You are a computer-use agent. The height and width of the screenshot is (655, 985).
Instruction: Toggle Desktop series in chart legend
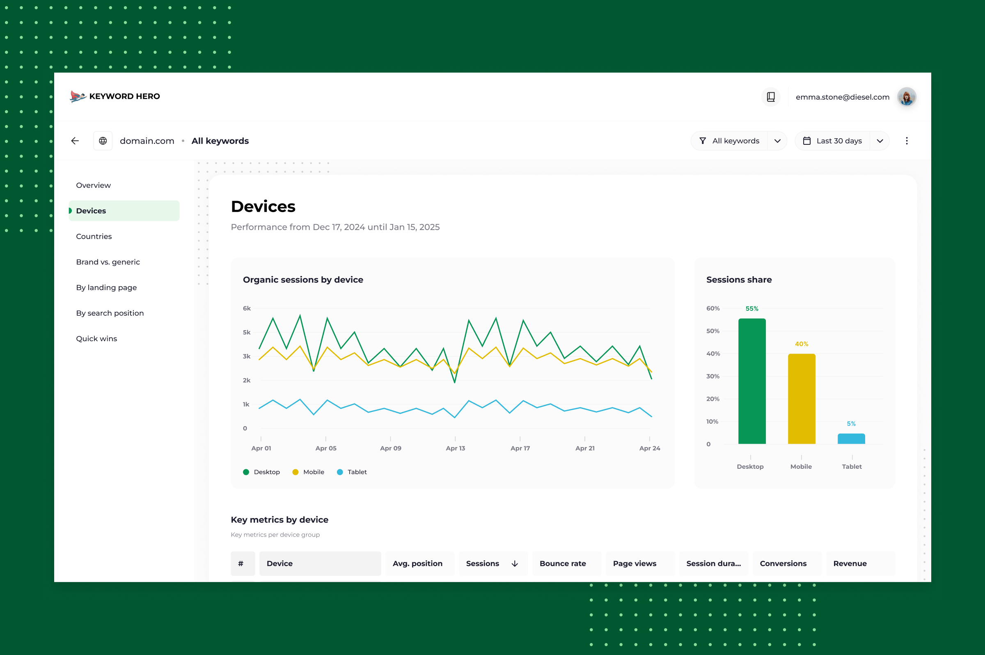(x=261, y=472)
